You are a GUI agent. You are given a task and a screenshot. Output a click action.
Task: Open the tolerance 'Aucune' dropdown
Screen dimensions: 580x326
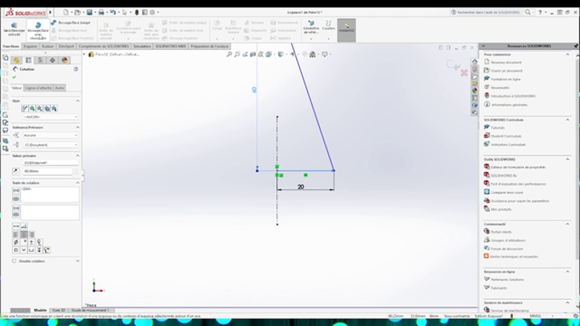[x=50, y=135]
